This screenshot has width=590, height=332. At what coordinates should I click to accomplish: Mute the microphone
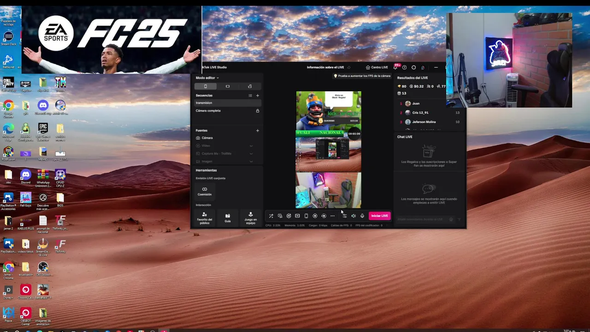362,216
